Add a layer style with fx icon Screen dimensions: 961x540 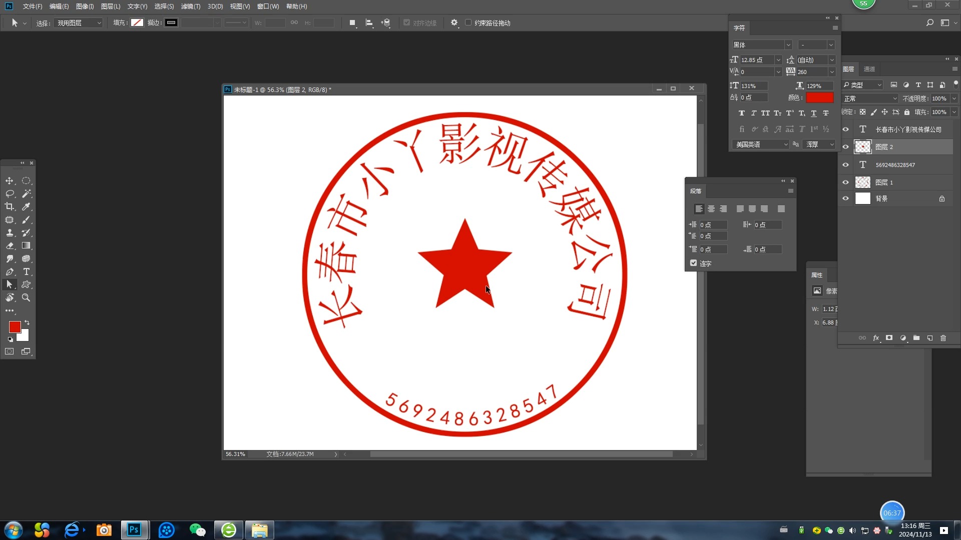pyautogui.click(x=876, y=338)
